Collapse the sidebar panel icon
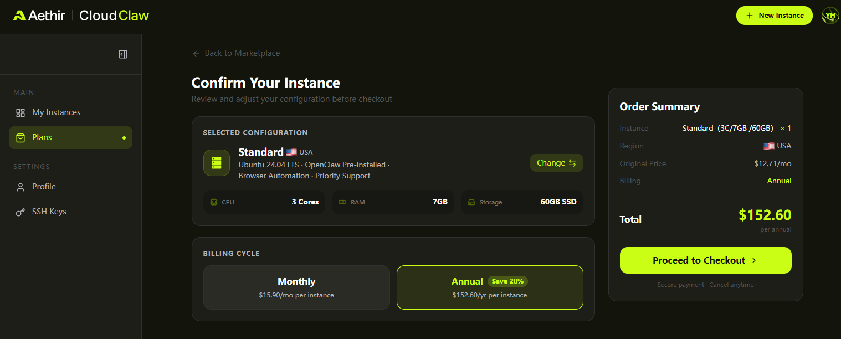 [123, 54]
